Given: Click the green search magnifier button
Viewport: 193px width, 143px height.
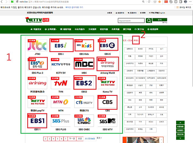Looking at the screenshot, I should click(149, 20).
